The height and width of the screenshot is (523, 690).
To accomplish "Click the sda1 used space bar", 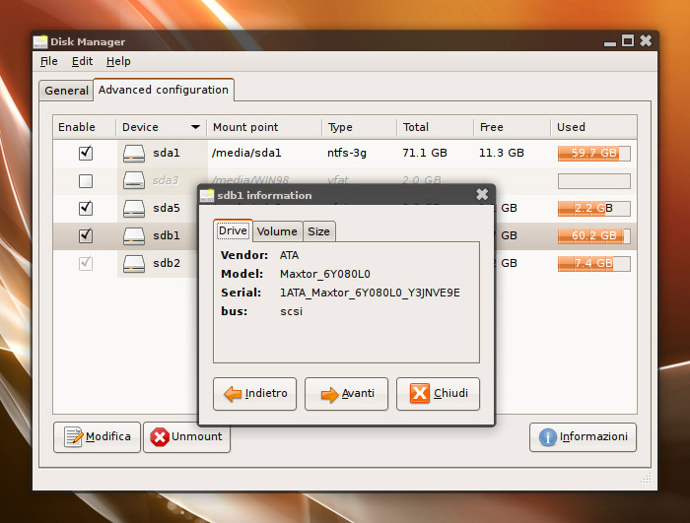I will tap(593, 153).
